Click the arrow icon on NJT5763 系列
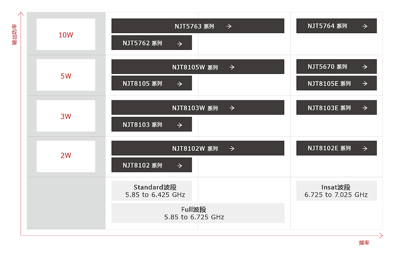 coord(229,26)
